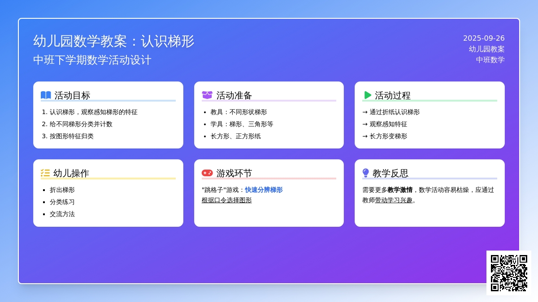Click the yellow checklist icon beside 幼儿操作

(x=45, y=173)
